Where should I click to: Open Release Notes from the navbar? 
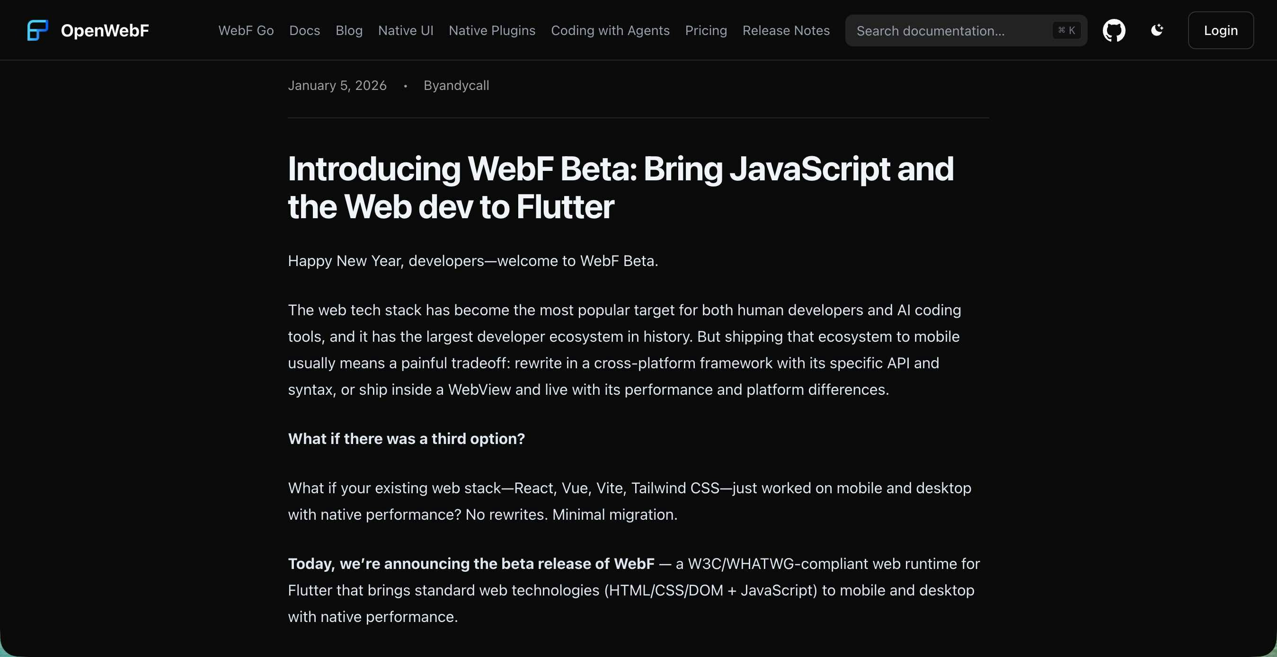[x=786, y=30]
